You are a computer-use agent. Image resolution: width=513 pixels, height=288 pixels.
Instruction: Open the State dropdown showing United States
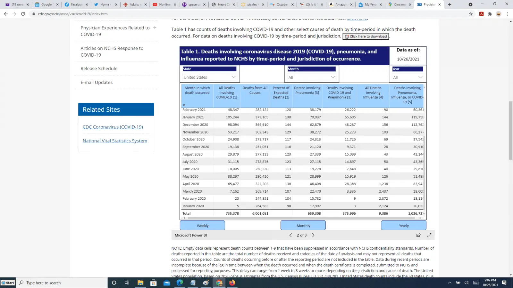coord(209,77)
